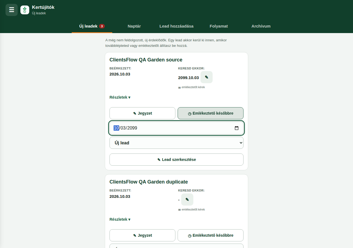
Task: Click envelope reminder request under duplicate lead
Action: coord(192,210)
